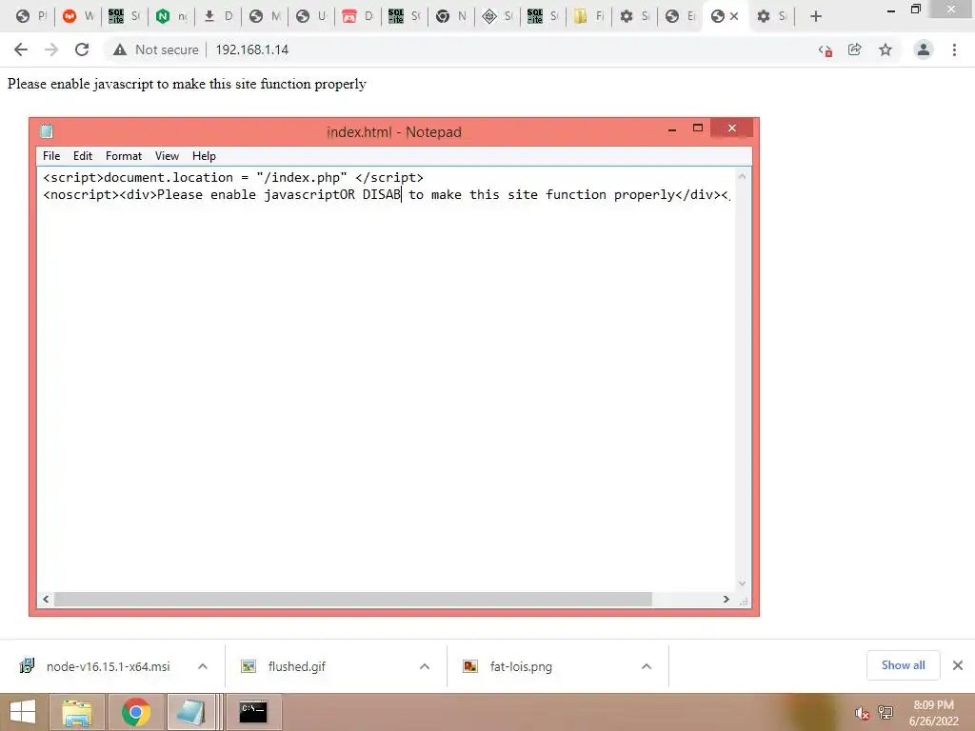Switch to the globe tab labeled 'M'
The height and width of the screenshot is (731, 975).
(x=265, y=16)
